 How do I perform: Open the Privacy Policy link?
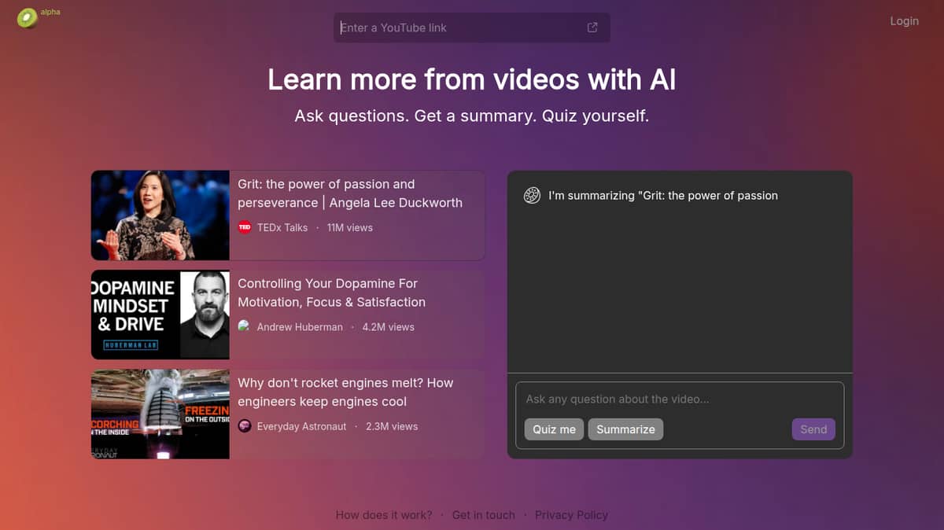pyautogui.click(x=571, y=515)
